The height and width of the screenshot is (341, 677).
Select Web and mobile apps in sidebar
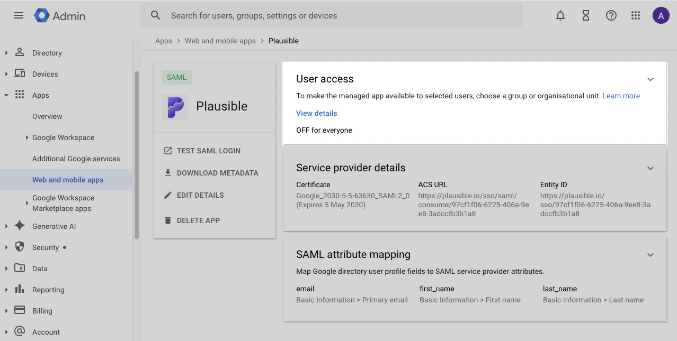(68, 180)
